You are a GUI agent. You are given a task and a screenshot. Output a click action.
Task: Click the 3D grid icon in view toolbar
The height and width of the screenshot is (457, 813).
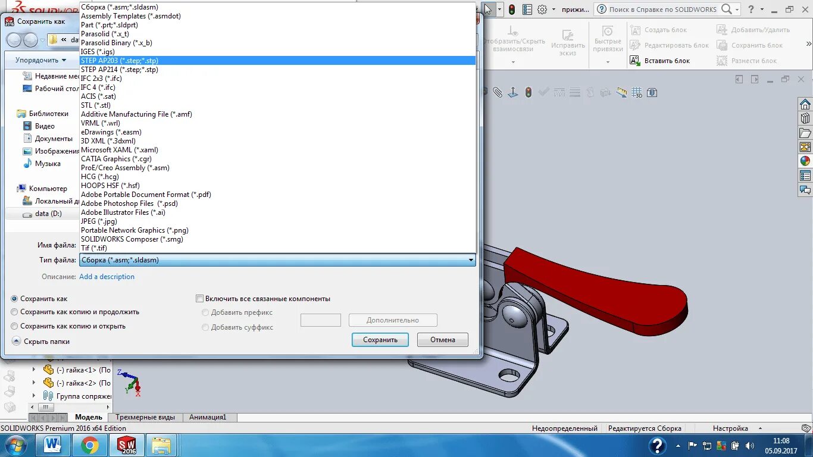pos(636,92)
